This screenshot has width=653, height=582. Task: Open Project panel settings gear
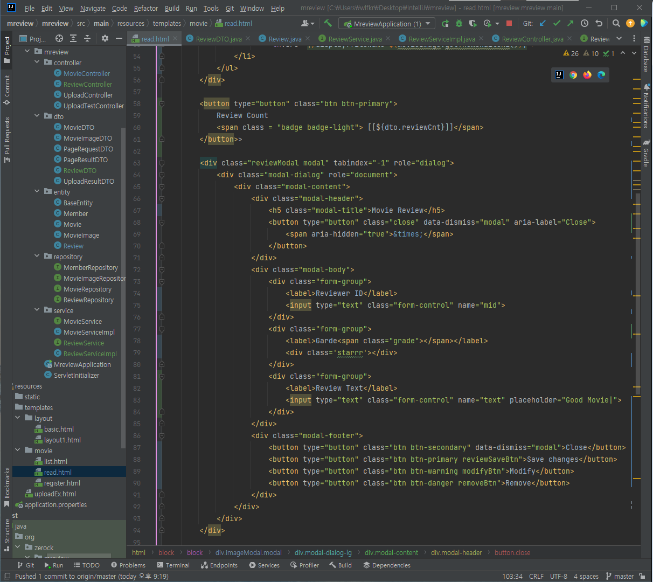click(x=105, y=38)
